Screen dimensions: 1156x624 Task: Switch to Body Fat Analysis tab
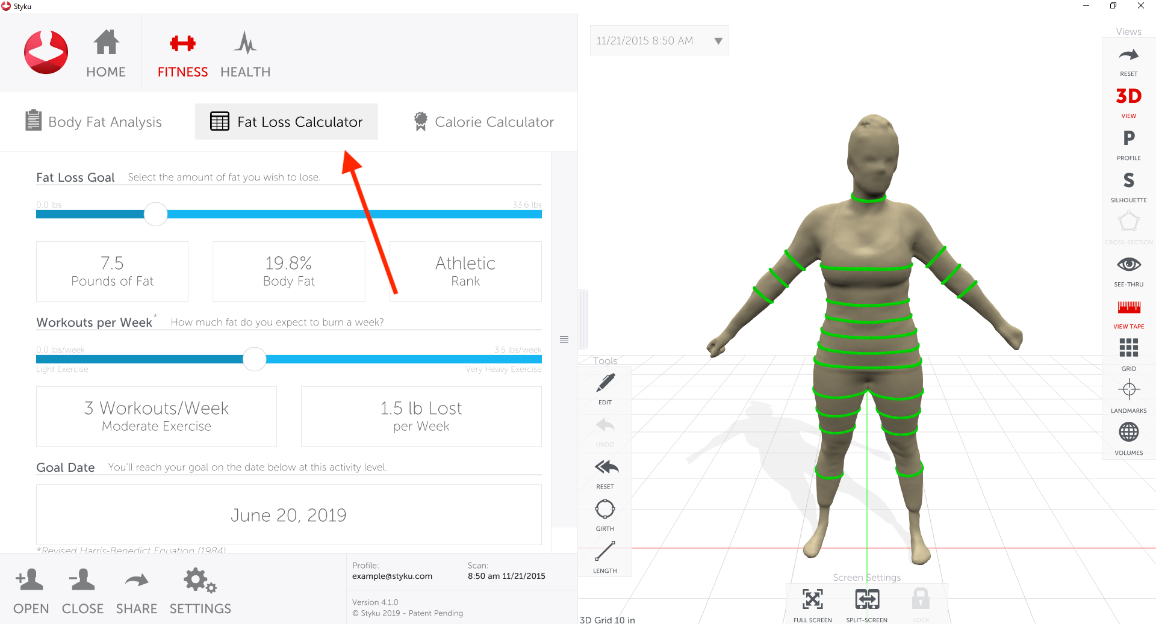pyautogui.click(x=93, y=122)
